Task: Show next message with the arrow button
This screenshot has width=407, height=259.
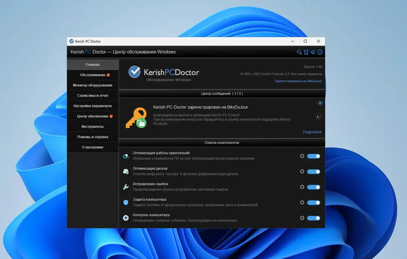Action: coord(318,116)
